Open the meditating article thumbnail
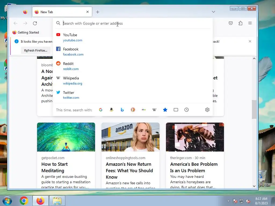Viewport: 275px width, 206px height. [66, 137]
